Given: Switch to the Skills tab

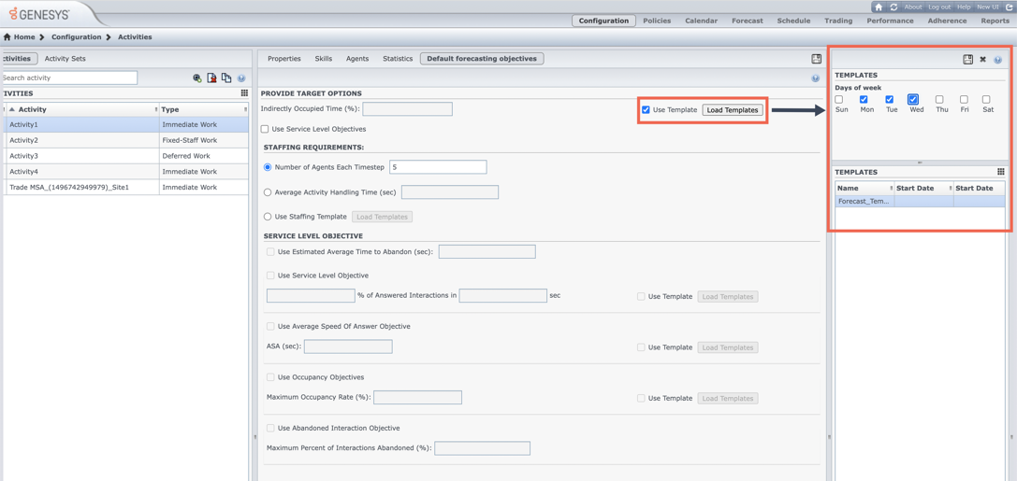Looking at the screenshot, I should (x=323, y=59).
